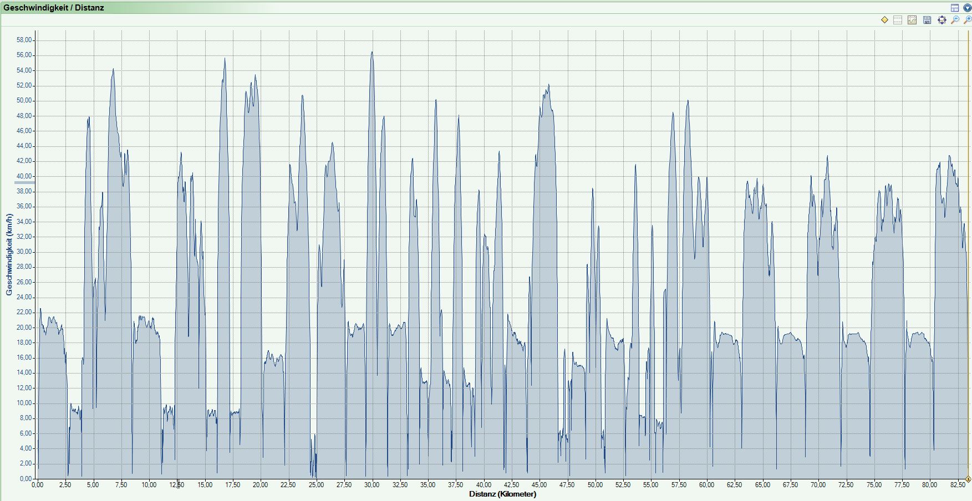Select the vertical 'Geschwindigkeit (km/h)' axis label
The image size is (972, 501).
tap(9, 254)
